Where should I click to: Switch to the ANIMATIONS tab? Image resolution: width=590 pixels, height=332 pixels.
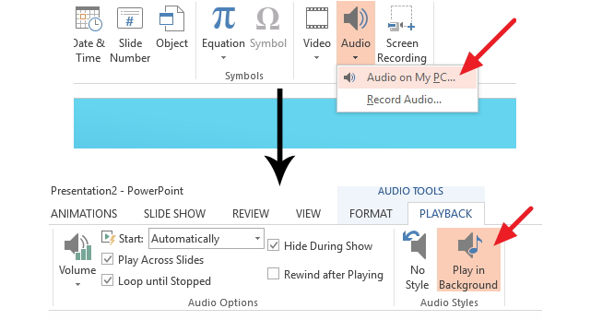(84, 214)
